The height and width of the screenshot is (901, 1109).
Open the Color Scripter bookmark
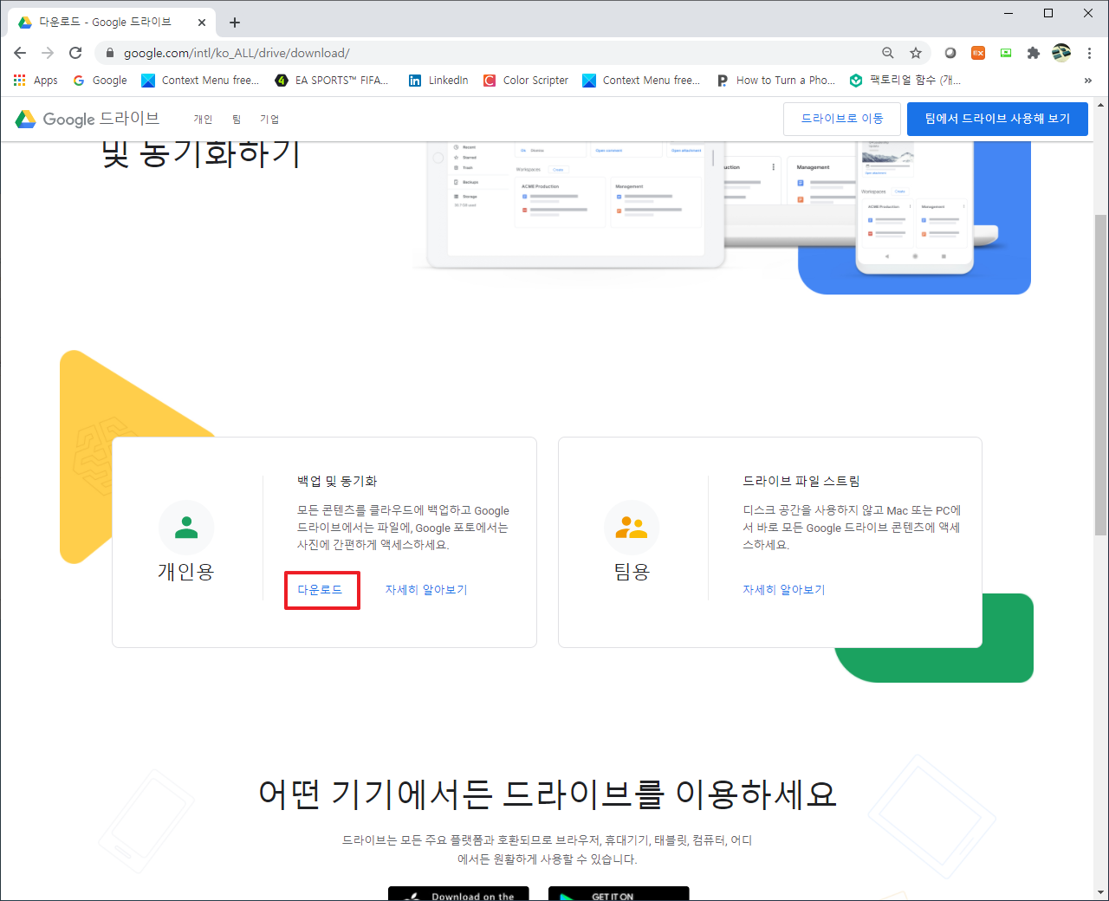tap(526, 81)
